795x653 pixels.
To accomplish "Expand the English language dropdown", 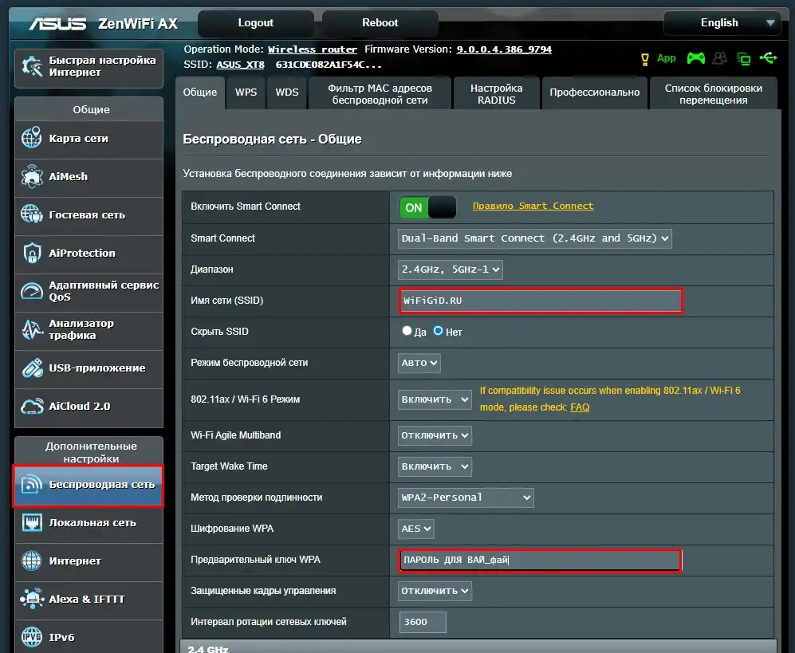I will 721,22.
